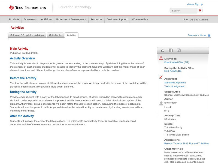This screenshot has width=218, height=163.
Task: Click the TI-83 Plus Family device entry
Action: tap(173, 128)
